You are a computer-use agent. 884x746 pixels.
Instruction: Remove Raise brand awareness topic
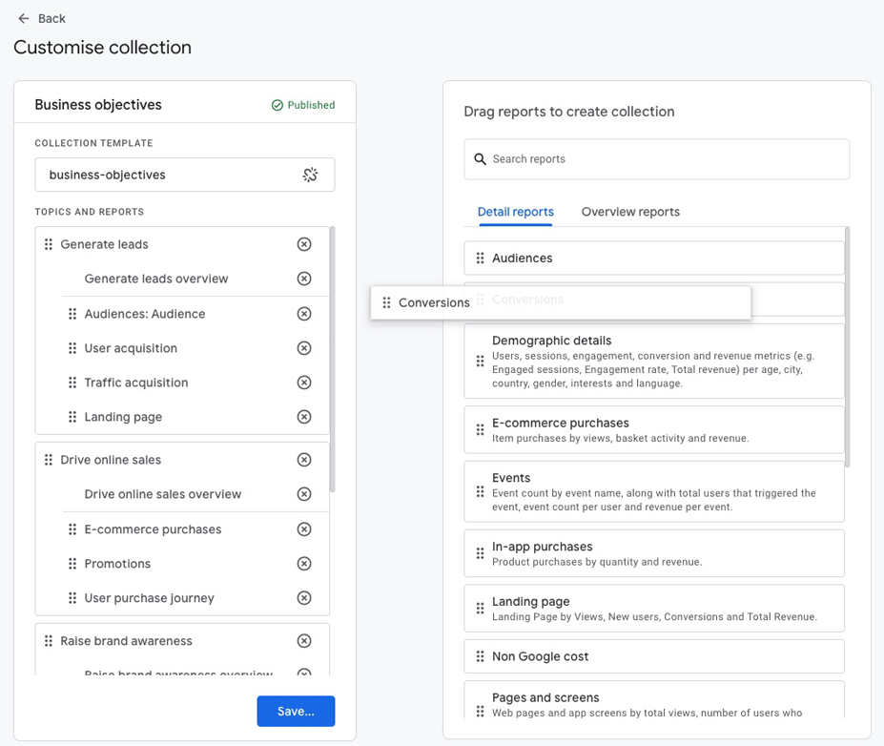point(304,640)
